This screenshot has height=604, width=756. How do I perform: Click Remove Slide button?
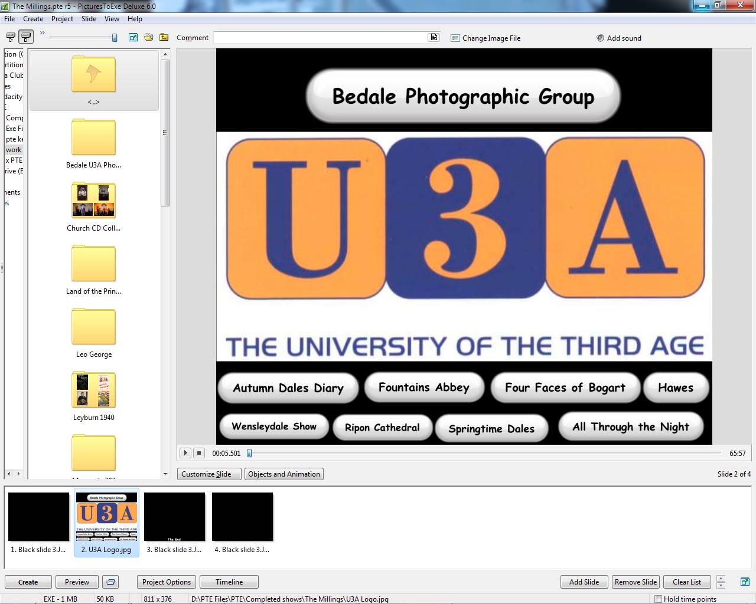click(x=636, y=582)
